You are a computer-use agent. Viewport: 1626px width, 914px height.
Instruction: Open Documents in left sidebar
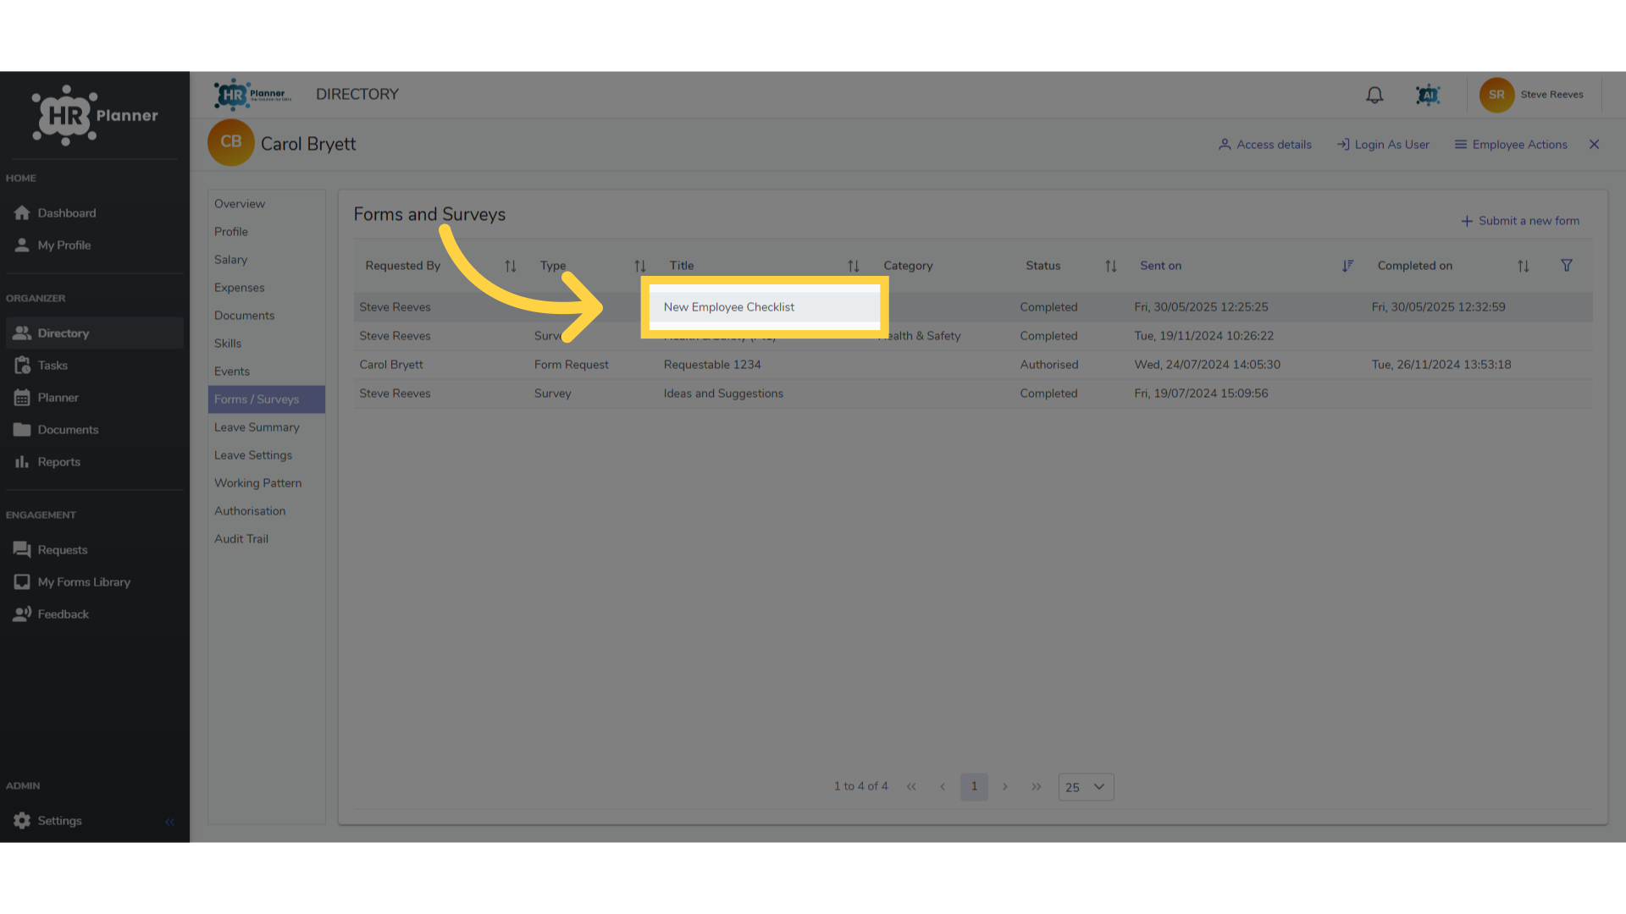click(x=95, y=430)
